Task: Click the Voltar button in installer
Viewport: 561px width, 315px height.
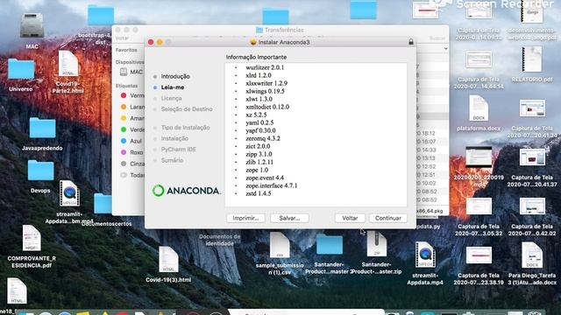Action: pos(350,218)
